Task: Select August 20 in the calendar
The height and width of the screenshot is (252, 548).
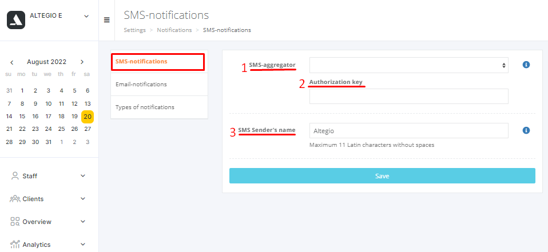Action: [x=88, y=117]
